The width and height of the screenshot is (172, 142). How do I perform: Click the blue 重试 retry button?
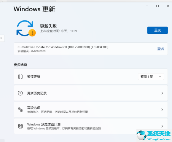157,30
